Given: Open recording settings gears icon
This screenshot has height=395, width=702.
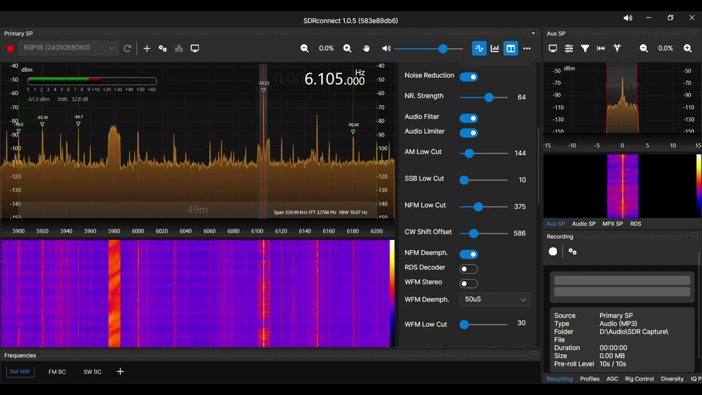Looking at the screenshot, I should pos(573,251).
